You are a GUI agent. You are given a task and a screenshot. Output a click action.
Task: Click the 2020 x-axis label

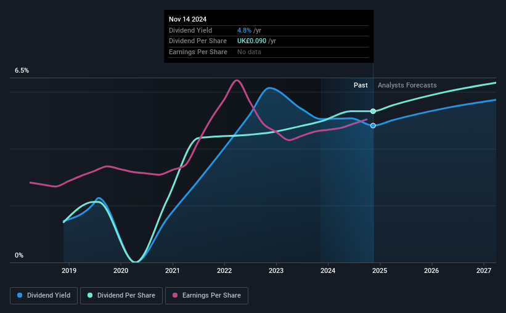[121, 270]
